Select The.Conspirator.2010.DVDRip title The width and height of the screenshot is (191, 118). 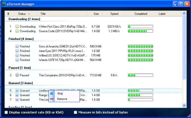62,75
